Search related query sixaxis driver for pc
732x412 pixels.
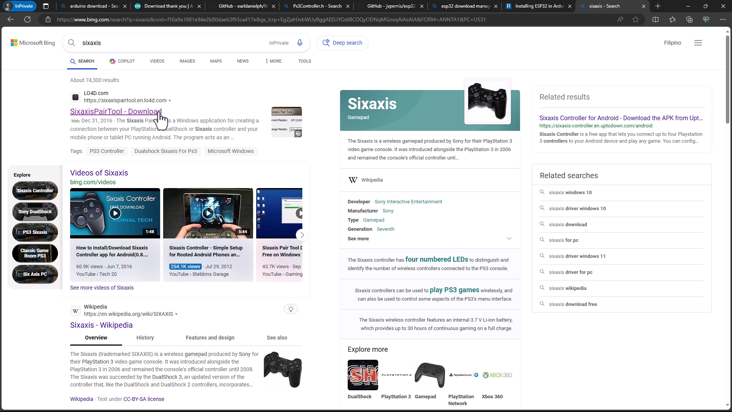571,272
